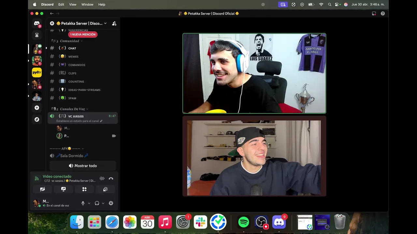Image resolution: width=417 pixels, height=234 pixels.
Task: Click the 1 Nueva Mención pill
Action: click(83, 34)
